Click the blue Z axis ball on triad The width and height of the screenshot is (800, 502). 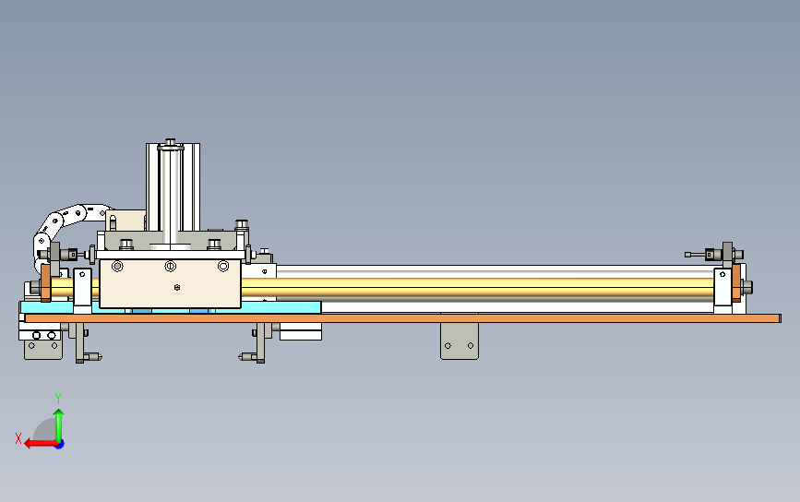60,445
